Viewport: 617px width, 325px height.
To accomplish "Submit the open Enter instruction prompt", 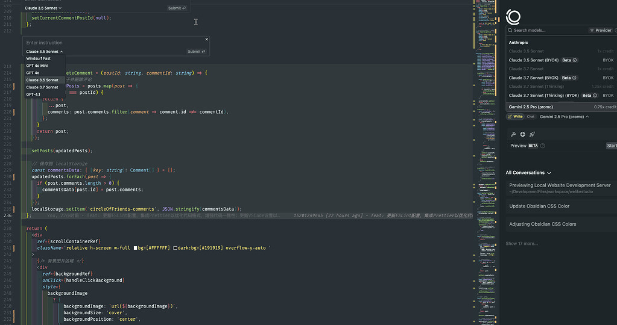I will (x=196, y=51).
